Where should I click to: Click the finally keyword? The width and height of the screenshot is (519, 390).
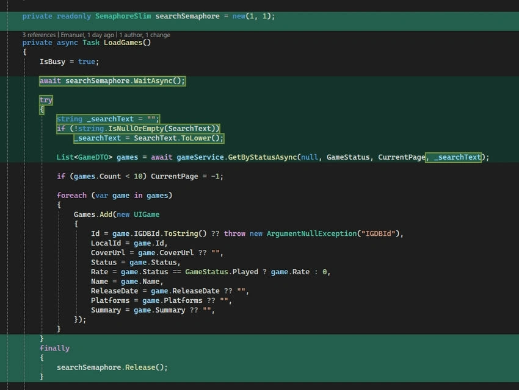pos(54,349)
